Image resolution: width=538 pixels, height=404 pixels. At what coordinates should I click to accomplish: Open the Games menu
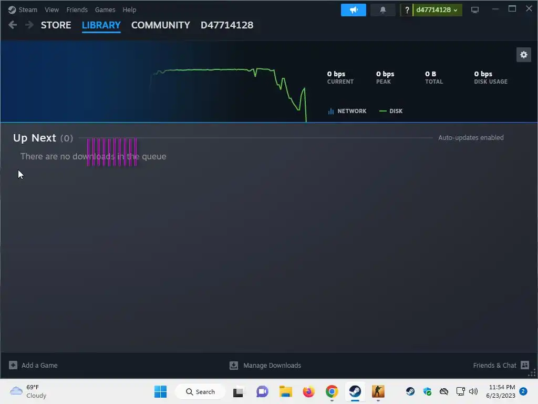click(105, 9)
